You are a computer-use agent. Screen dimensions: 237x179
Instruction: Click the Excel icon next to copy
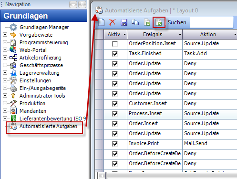(x=147, y=22)
